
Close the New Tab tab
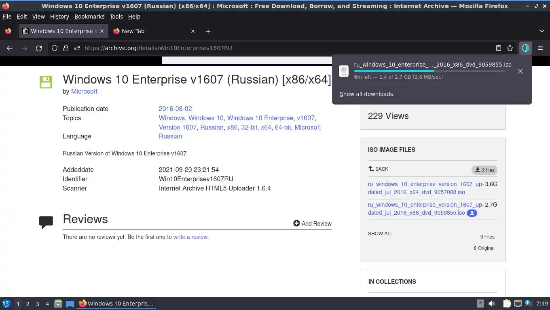click(x=193, y=31)
